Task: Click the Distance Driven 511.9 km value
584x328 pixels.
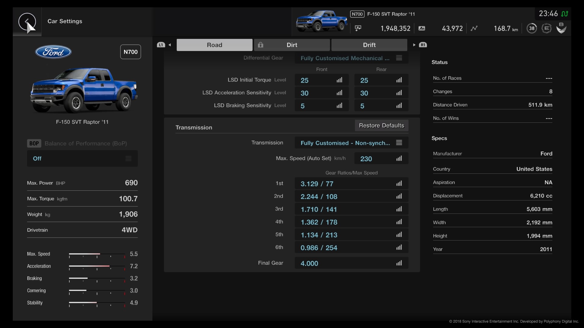Action: [540, 105]
